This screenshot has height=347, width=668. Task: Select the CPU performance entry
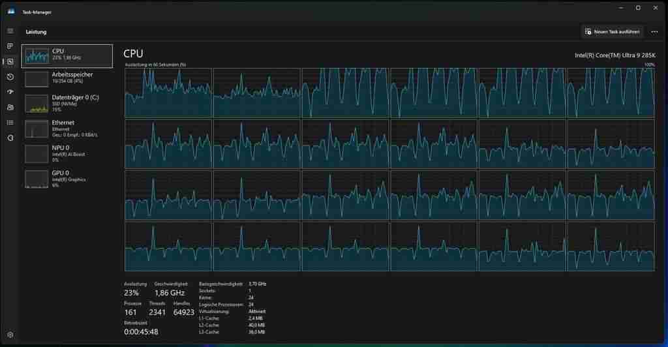67,56
